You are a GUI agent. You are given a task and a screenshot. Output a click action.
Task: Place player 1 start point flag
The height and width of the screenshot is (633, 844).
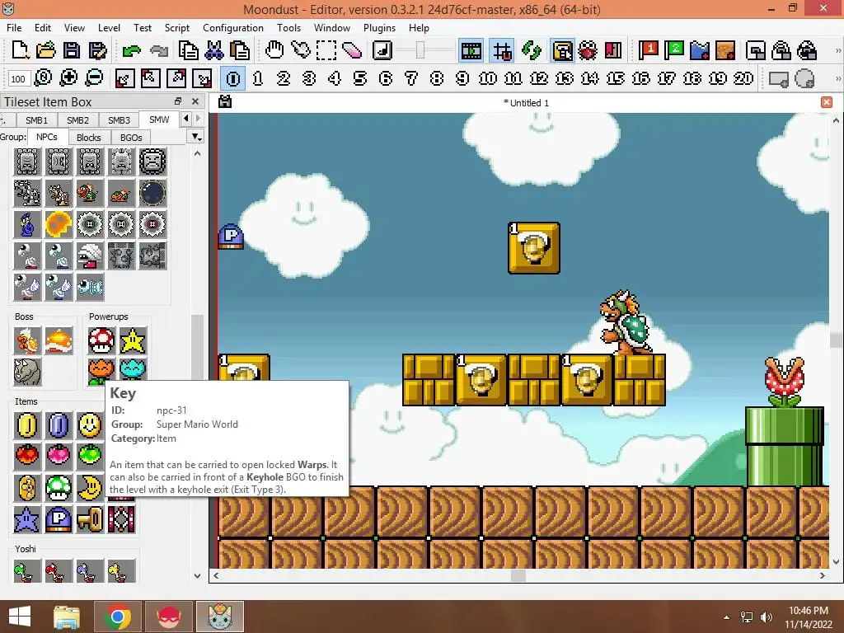pyautogui.click(x=649, y=50)
